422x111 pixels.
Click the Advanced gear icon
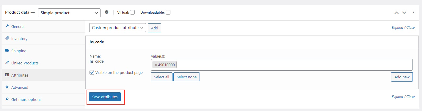pyautogui.click(x=7, y=87)
